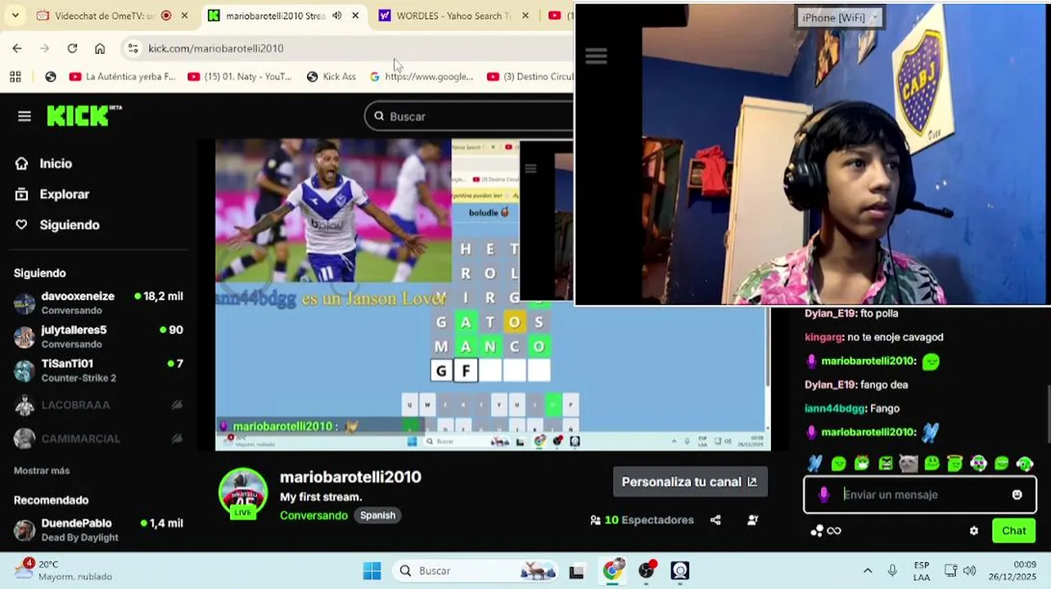Open iPhone [WiFi] source dropdown
Image resolution: width=1051 pixels, height=589 pixels.
[x=841, y=17]
